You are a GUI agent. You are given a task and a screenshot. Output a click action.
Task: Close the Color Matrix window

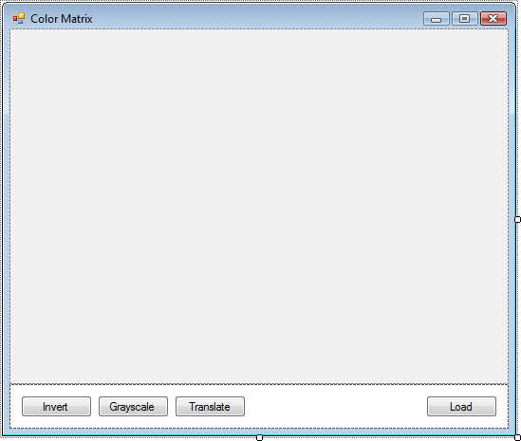coord(493,19)
